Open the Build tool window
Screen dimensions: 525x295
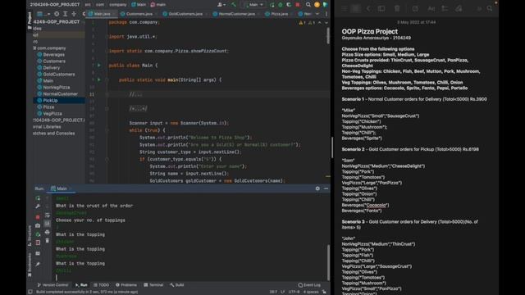coord(177,285)
